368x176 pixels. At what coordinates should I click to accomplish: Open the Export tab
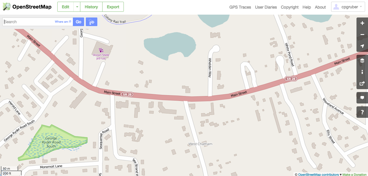pos(113,7)
